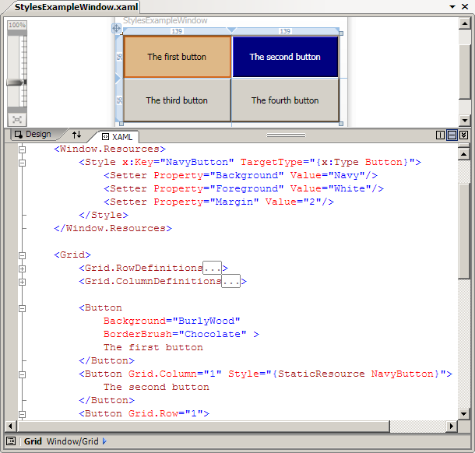Click the swap panes arrows icon
The height and width of the screenshot is (453, 475).
pyautogui.click(x=76, y=135)
